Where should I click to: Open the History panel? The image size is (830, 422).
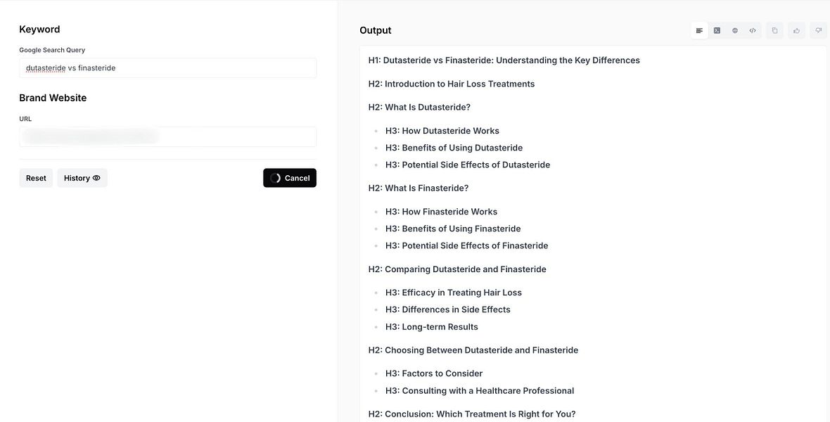coord(82,178)
